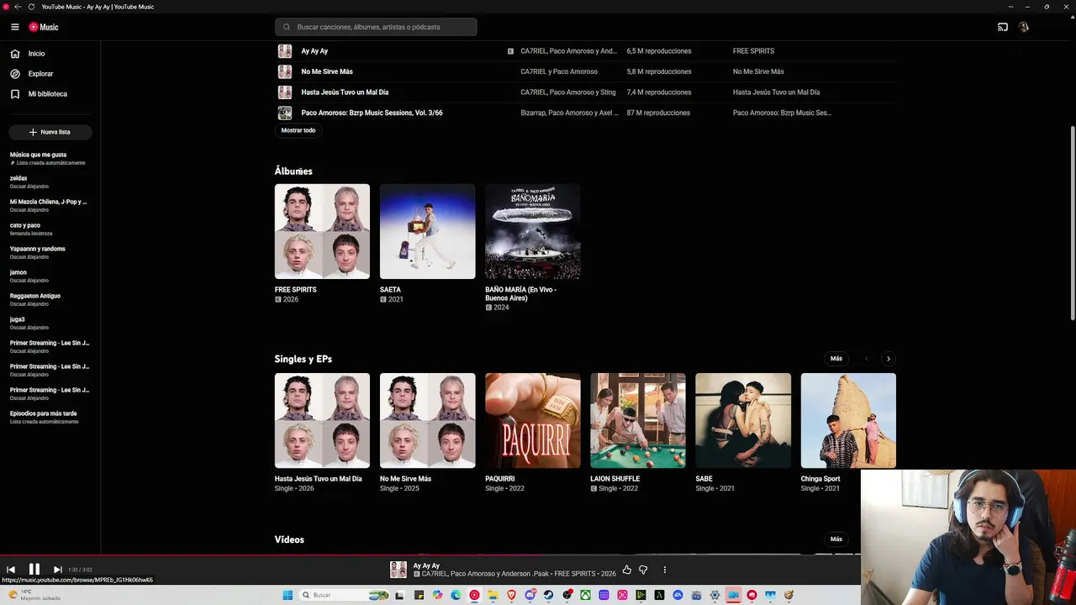1076x605 pixels.
Task: Pause the current song
Action: (34, 570)
